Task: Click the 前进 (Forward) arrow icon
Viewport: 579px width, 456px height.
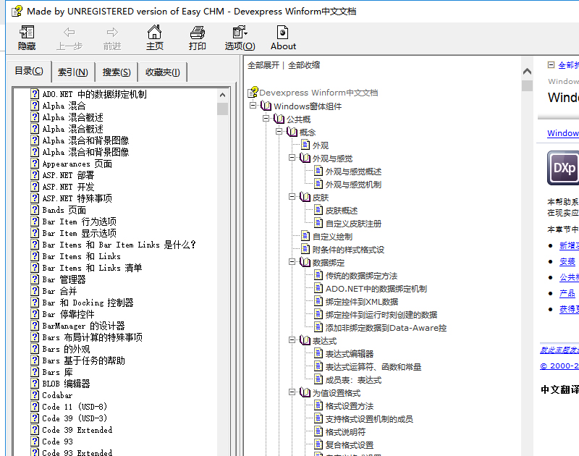Action: (112, 33)
